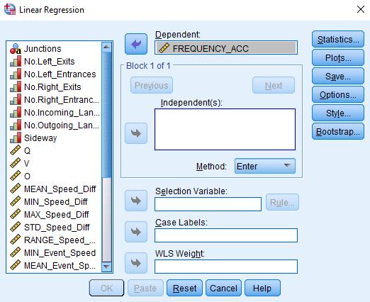The width and height of the screenshot is (370, 302).
Task: Open the Plots dialog
Action: (x=338, y=57)
